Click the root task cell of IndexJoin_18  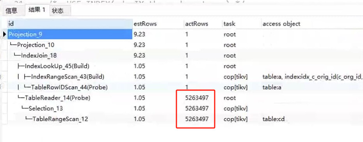(x=230, y=55)
